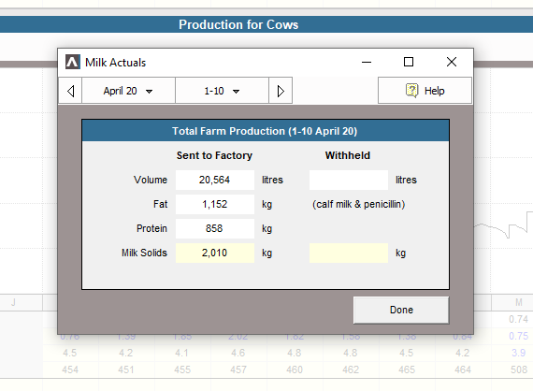This screenshot has height=391, width=533.
Task: Click value 460 in background table
Action: 295,369
